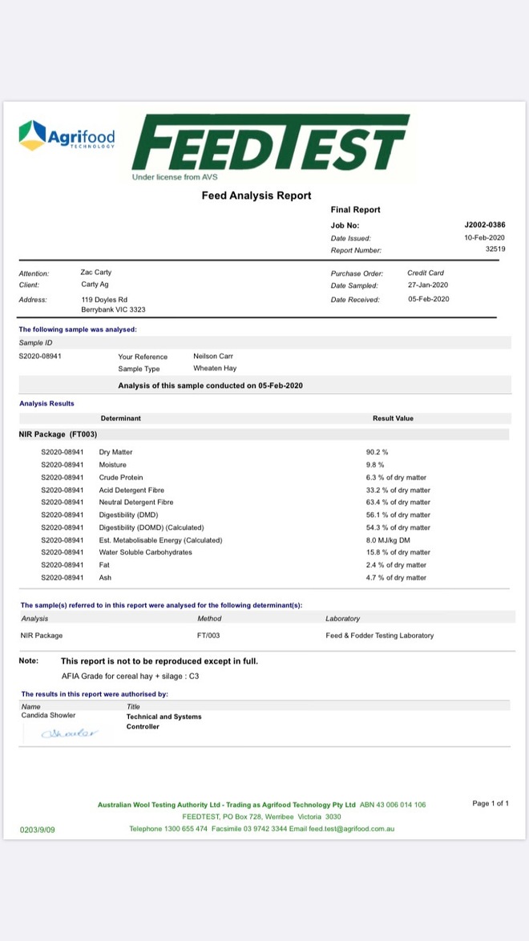Click the Technical and Systems Controller title
This screenshot has width=529, height=941.
164,721
